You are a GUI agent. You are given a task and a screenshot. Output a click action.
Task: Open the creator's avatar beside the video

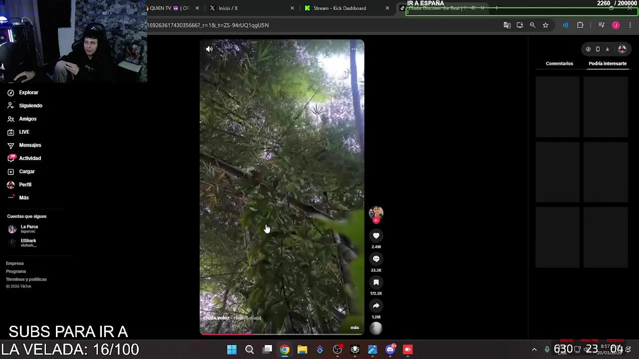coord(376,212)
